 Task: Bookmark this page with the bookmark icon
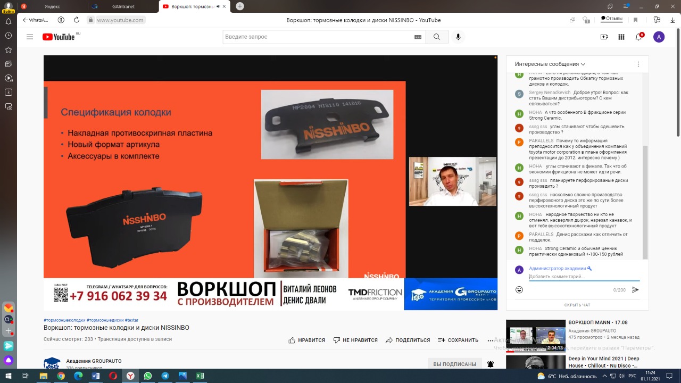pyautogui.click(x=635, y=20)
